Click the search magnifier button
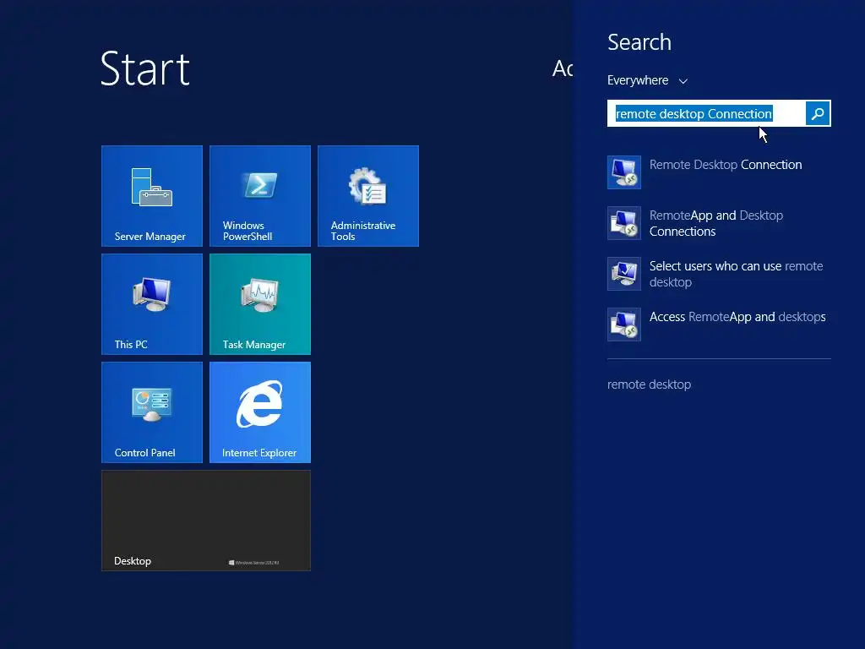Viewport: 865px width, 649px height. pyautogui.click(x=818, y=113)
